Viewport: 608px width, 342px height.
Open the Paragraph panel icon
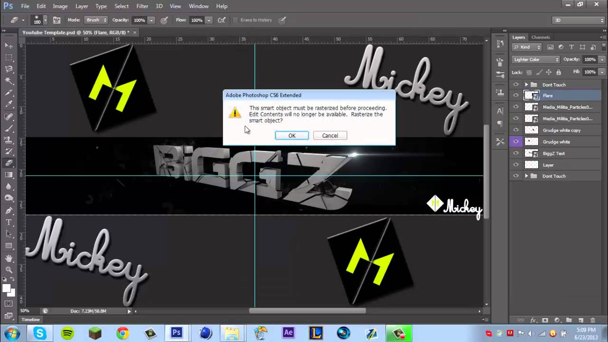(x=500, y=123)
